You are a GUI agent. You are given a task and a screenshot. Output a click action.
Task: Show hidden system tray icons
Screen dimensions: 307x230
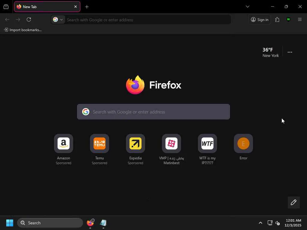(x=261, y=223)
